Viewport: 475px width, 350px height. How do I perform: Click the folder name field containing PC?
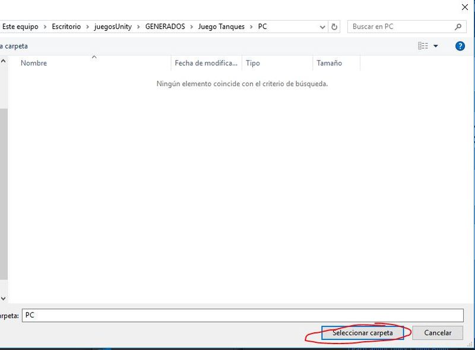tap(243, 315)
